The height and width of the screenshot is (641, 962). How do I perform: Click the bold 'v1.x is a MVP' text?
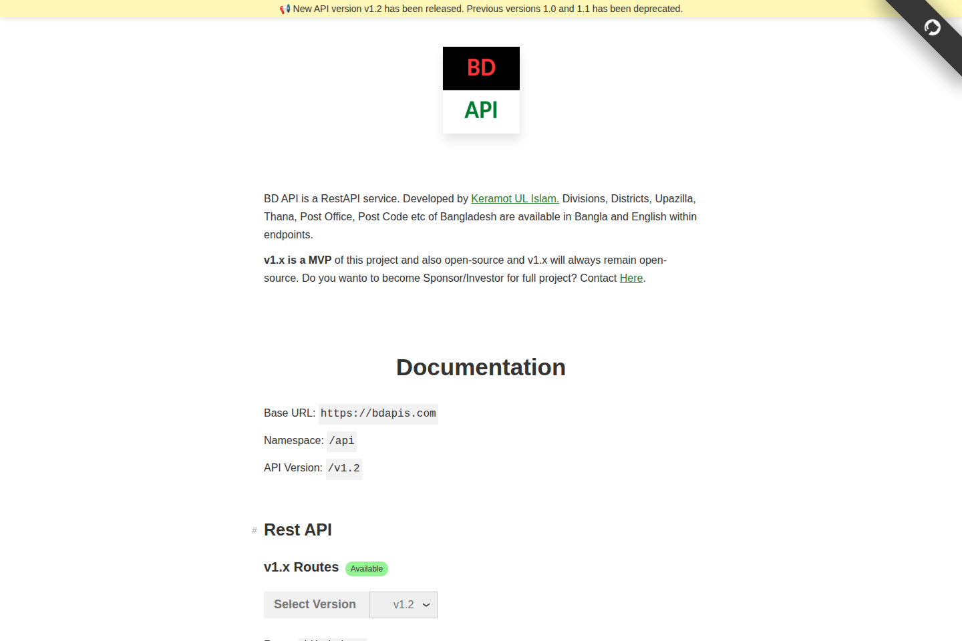pos(298,260)
